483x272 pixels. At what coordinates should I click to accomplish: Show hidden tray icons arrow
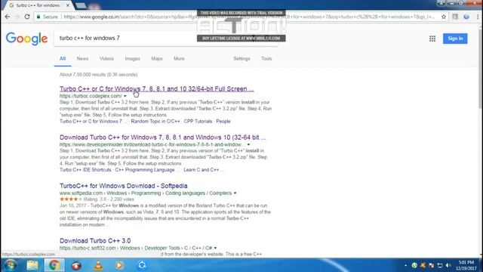pyautogui.click(x=405, y=265)
